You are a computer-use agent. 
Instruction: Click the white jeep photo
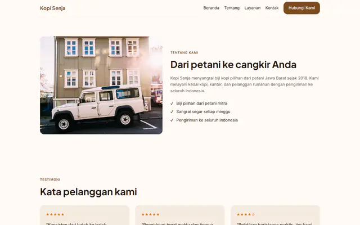pyautogui.click(x=101, y=85)
